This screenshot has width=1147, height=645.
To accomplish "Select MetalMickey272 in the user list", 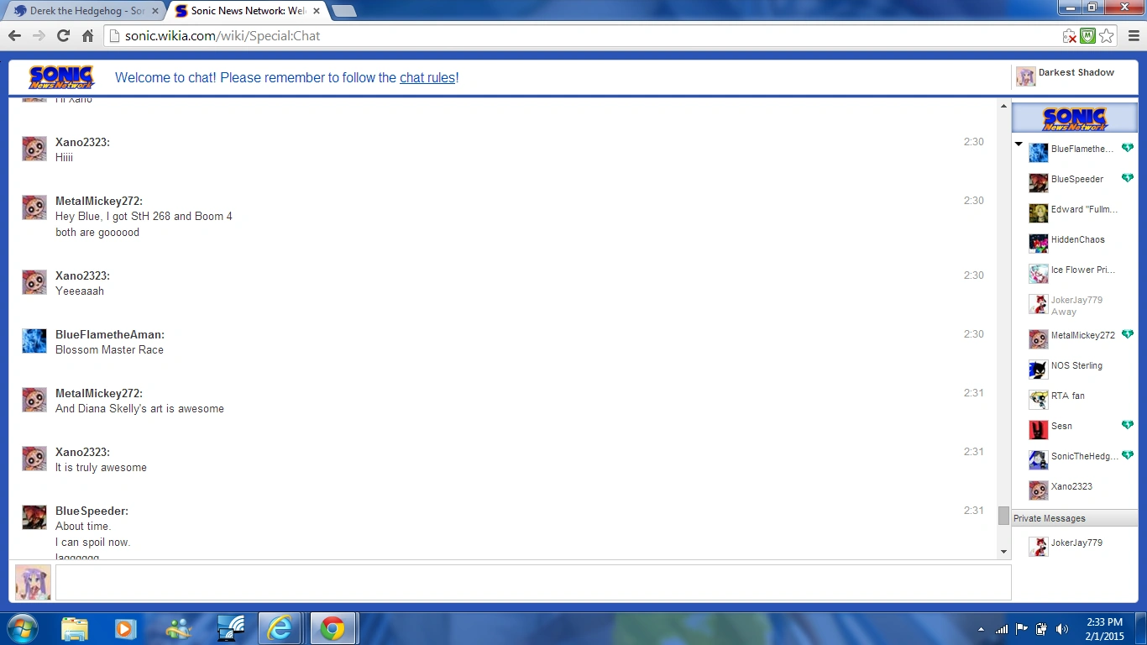I will [1082, 336].
